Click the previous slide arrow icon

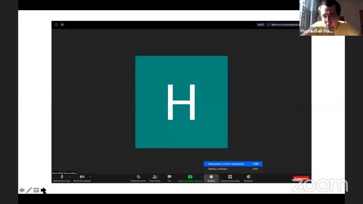[22, 190]
